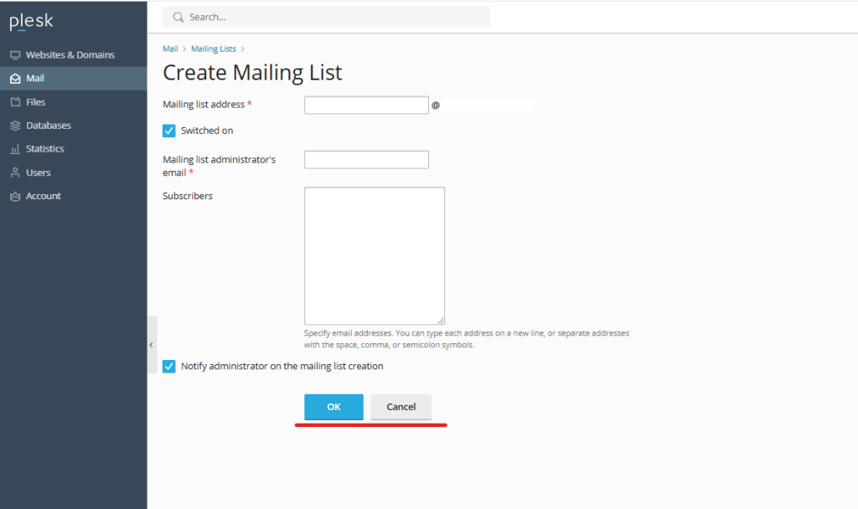Viewport: 858px width, 509px height.
Task: Open Users menu item
Action: [39, 172]
